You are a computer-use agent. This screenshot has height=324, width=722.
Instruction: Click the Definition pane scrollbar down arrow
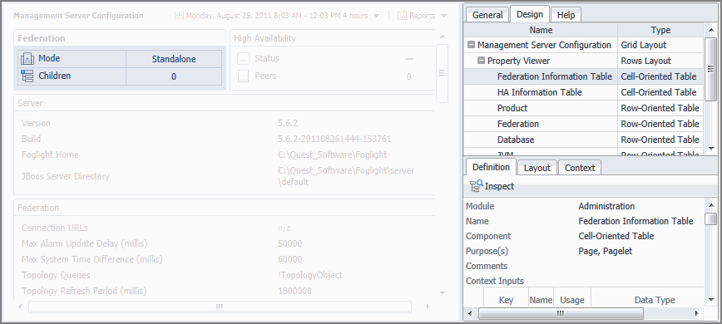pyautogui.click(x=710, y=300)
